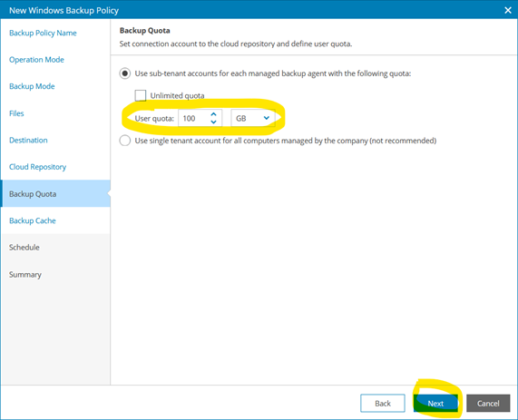This screenshot has height=420, width=518.
Task: Open the Files wizard step
Action: click(x=16, y=113)
